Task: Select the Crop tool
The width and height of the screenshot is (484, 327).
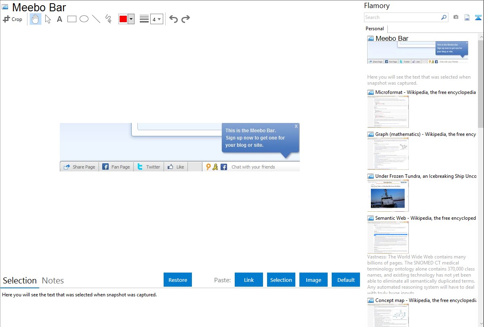Action: point(13,19)
